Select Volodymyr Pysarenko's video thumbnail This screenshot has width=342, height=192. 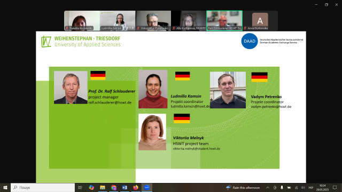(153, 21)
